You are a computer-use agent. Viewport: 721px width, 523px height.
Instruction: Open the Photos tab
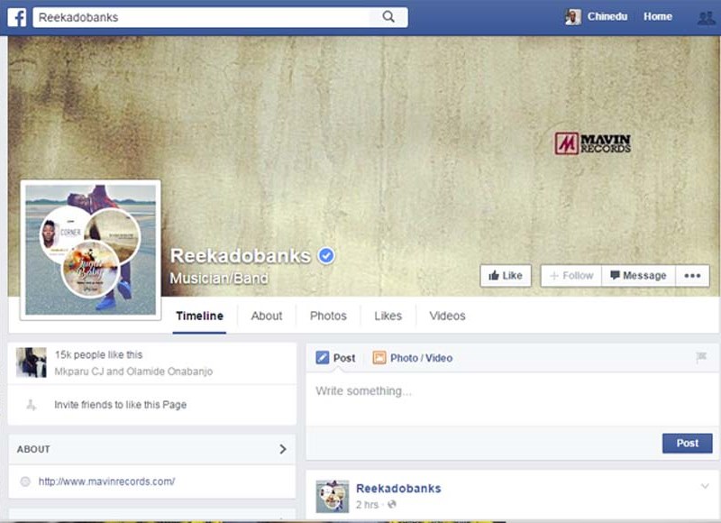pos(328,316)
